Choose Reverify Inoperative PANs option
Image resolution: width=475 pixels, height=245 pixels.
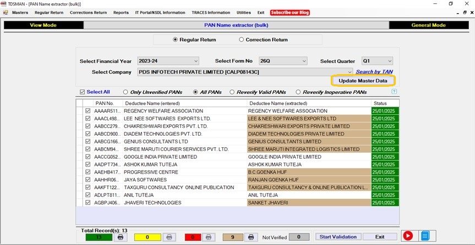click(298, 92)
